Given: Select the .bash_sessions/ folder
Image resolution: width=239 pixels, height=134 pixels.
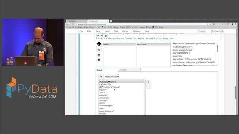Looking at the screenshot, I should (121, 111).
